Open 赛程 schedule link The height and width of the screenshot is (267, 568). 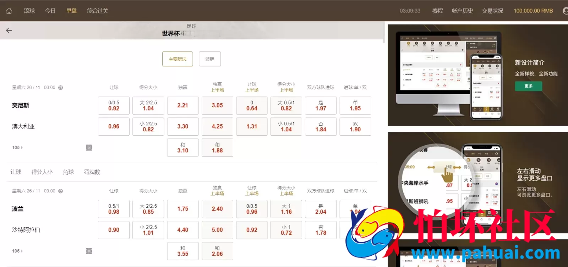coord(438,11)
